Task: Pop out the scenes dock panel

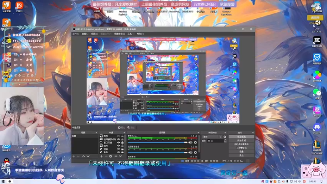Action: pyautogui.click(x=96, y=132)
